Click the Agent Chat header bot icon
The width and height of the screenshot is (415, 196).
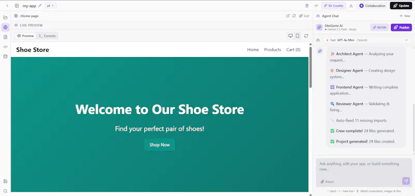click(x=318, y=16)
